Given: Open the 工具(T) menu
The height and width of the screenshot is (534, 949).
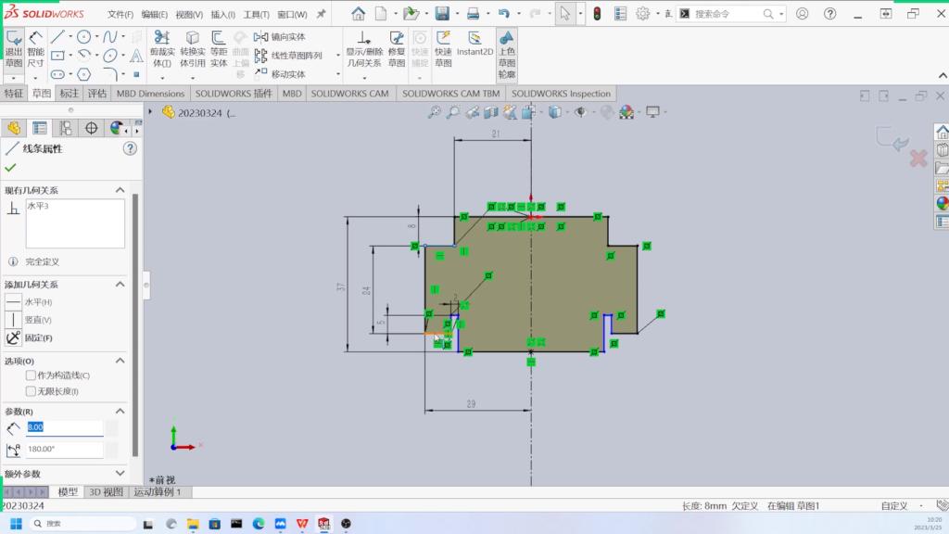Looking at the screenshot, I should 257,15.
